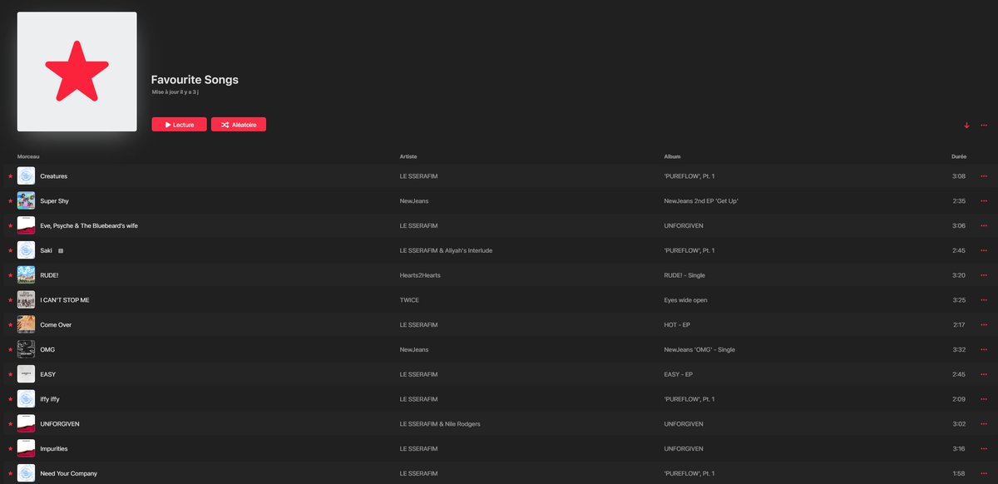Open the album RUDE! - Single
998x484 pixels.
click(x=684, y=275)
